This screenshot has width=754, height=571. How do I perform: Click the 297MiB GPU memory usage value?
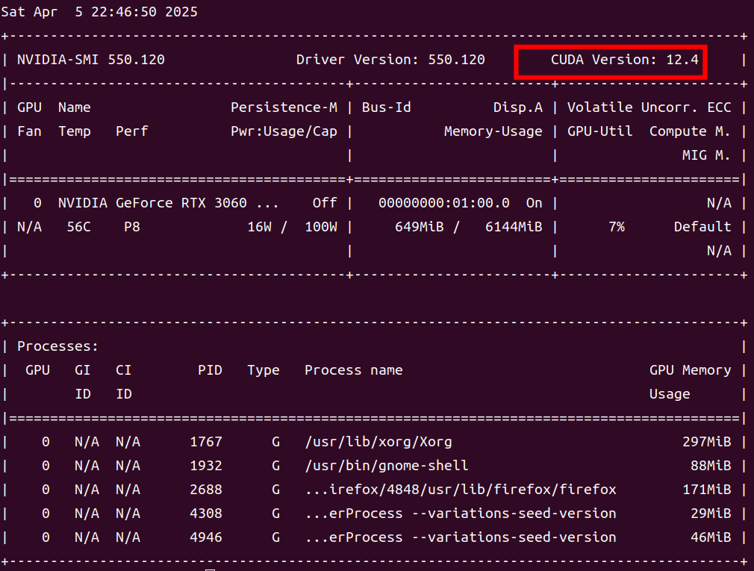click(x=707, y=442)
